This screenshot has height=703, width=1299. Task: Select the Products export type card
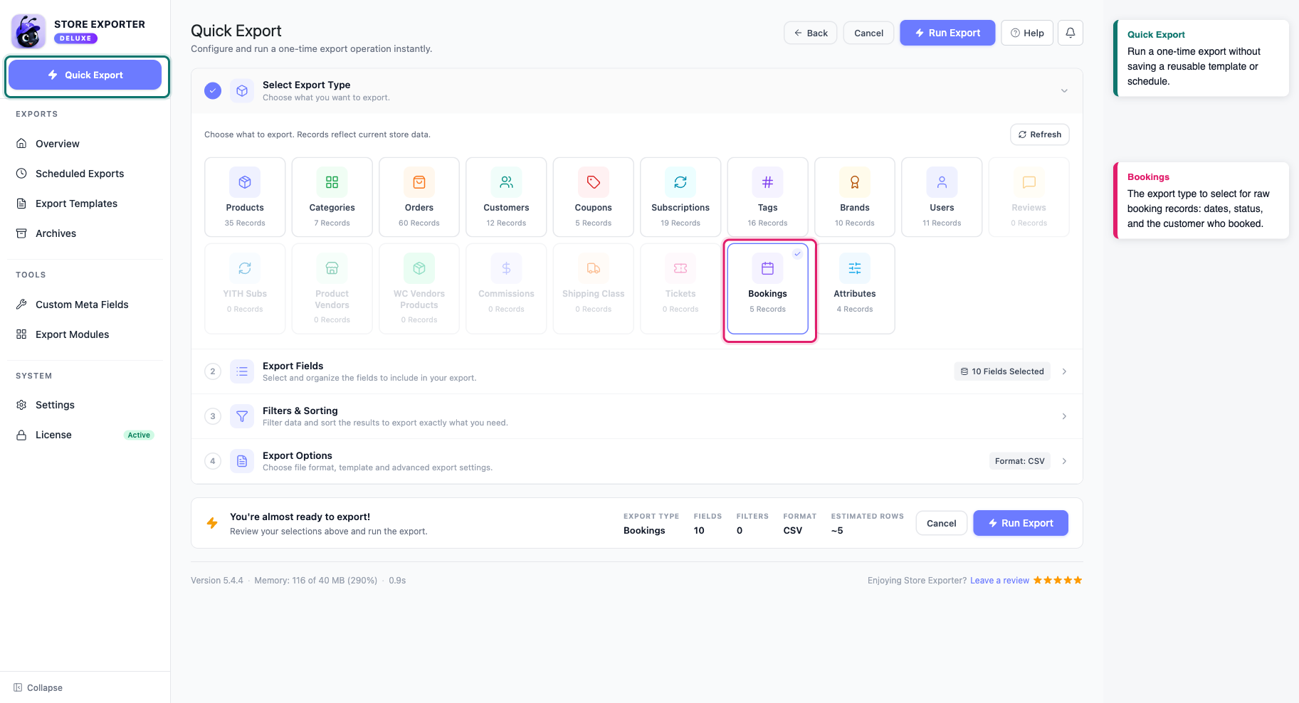point(245,197)
